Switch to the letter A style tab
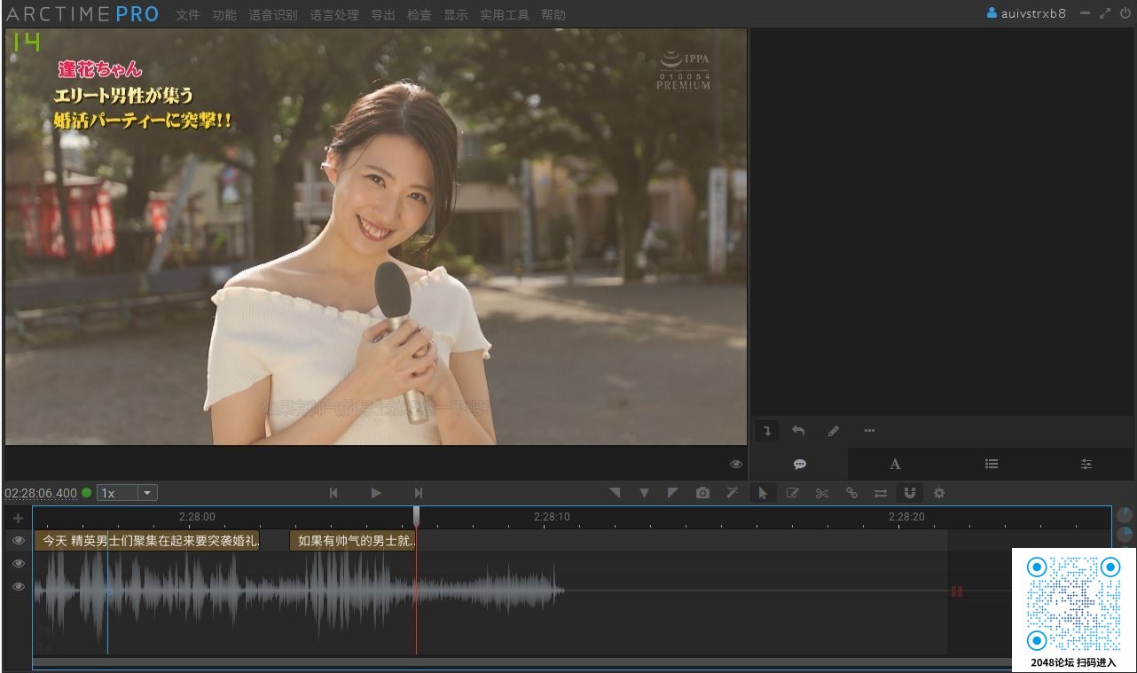The height and width of the screenshot is (673, 1137). (895, 464)
